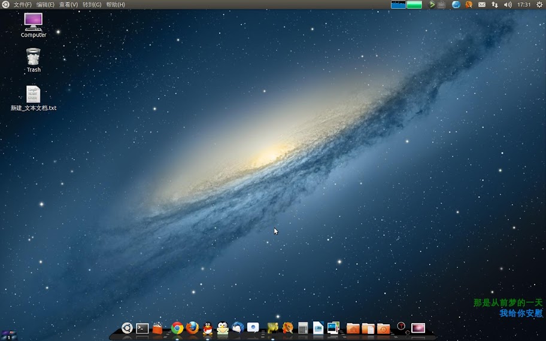
Task: Open the orange paintbrush app in dock
Action: point(287,328)
